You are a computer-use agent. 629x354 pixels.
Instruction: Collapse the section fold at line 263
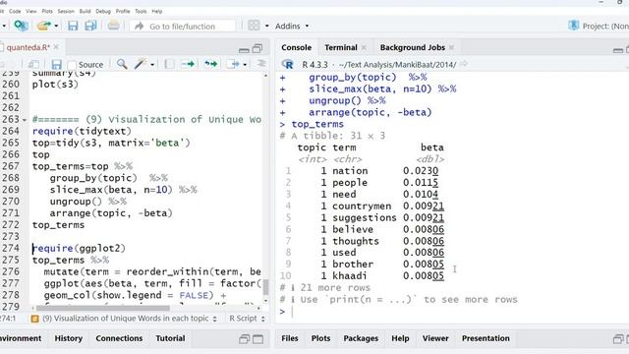pyautogui.click(x=25, y=120)
